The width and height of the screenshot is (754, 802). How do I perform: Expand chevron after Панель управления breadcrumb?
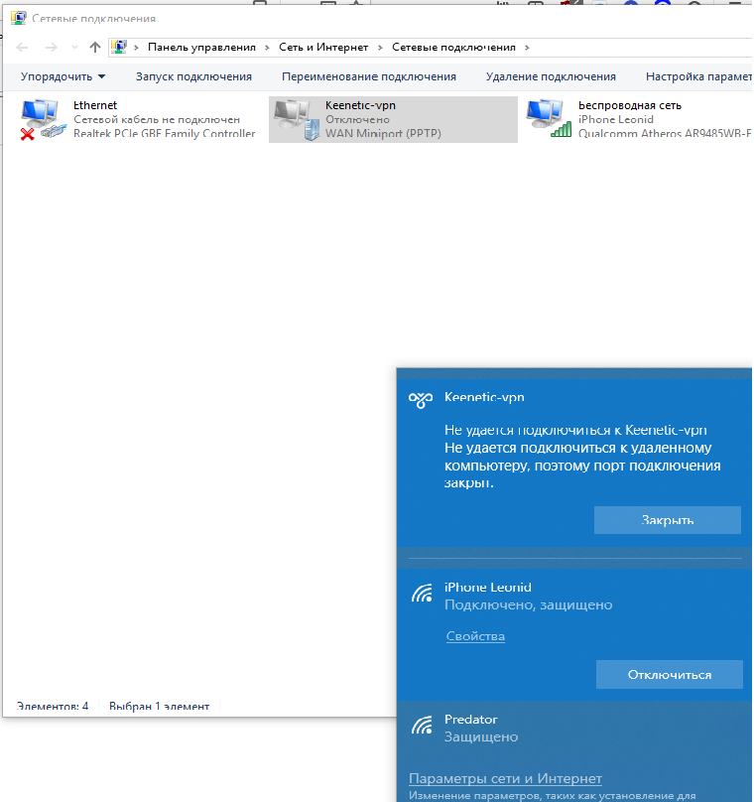pyautogui.click(x=267, y=48)
